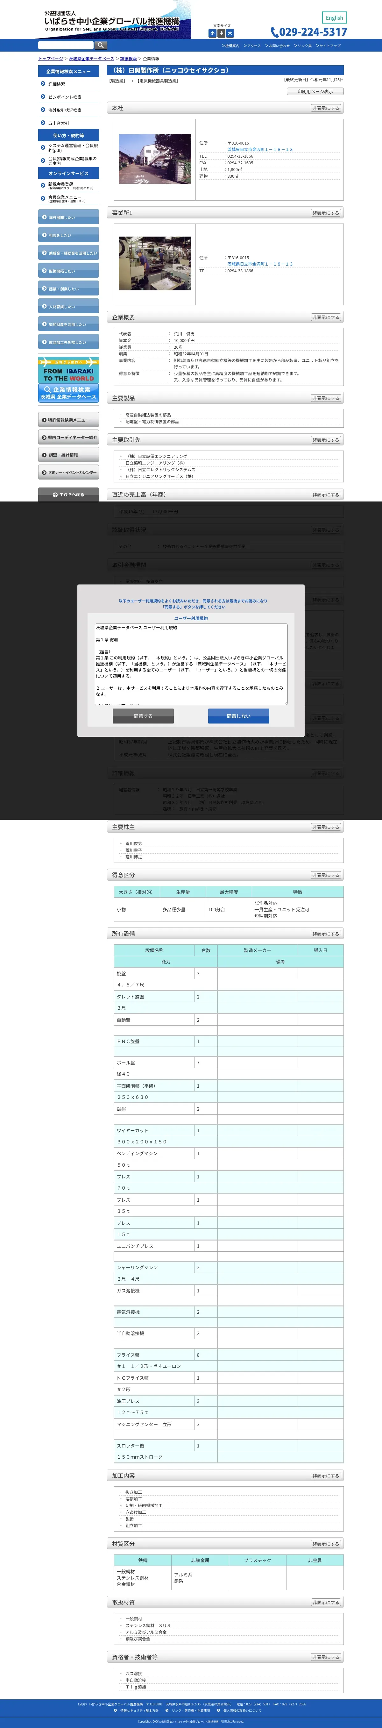The height and width of the screenshot is (1728, 382).
Task: Set font size to 小 (small)
Action: pos(212,33)
